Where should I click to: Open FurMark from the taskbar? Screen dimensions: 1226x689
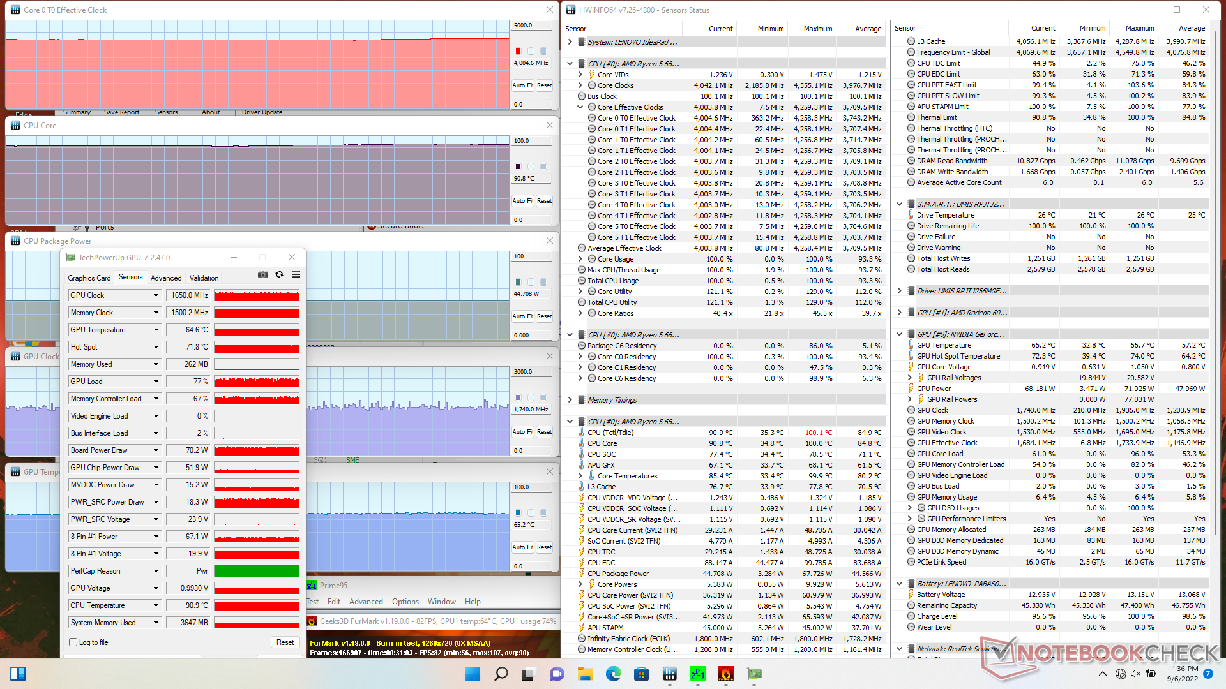tap(725, 674)
